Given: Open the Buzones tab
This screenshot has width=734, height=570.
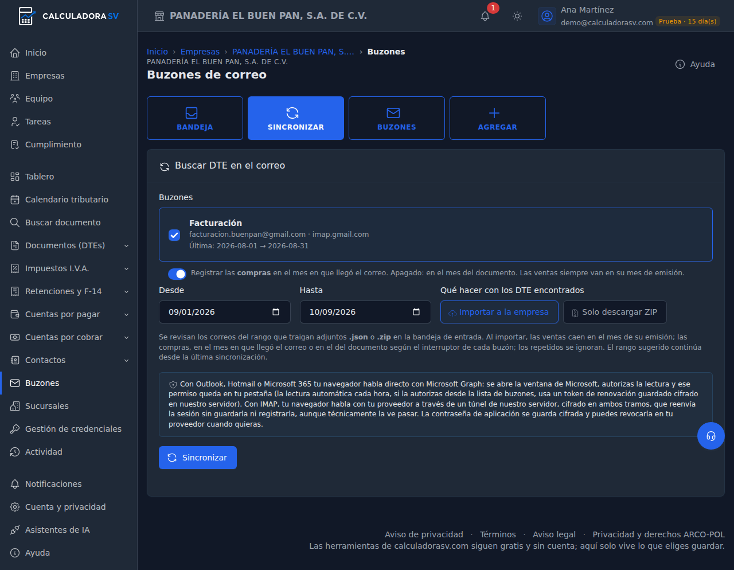Looking at the screenshot, I should tap(397, 118).
